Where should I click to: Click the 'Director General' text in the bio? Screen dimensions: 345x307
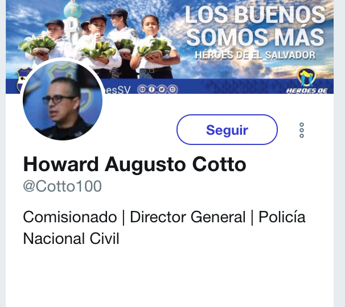(187, 217)
